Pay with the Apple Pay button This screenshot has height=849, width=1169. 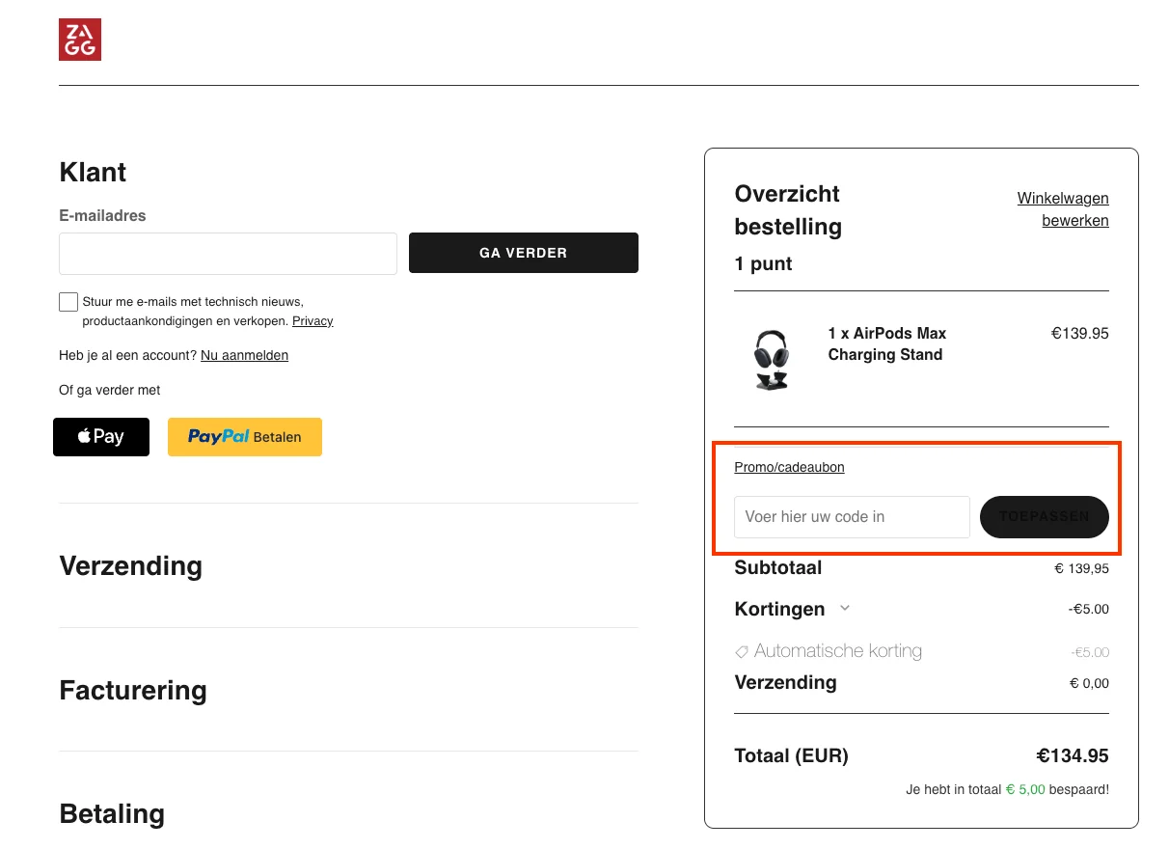[x=101, y=437]
